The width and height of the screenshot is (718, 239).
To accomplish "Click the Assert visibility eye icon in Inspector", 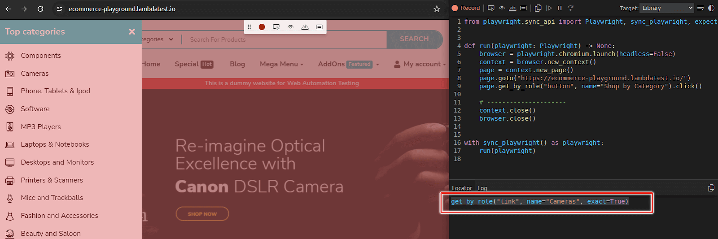I will pyautogui.click(x=502, y=8).
